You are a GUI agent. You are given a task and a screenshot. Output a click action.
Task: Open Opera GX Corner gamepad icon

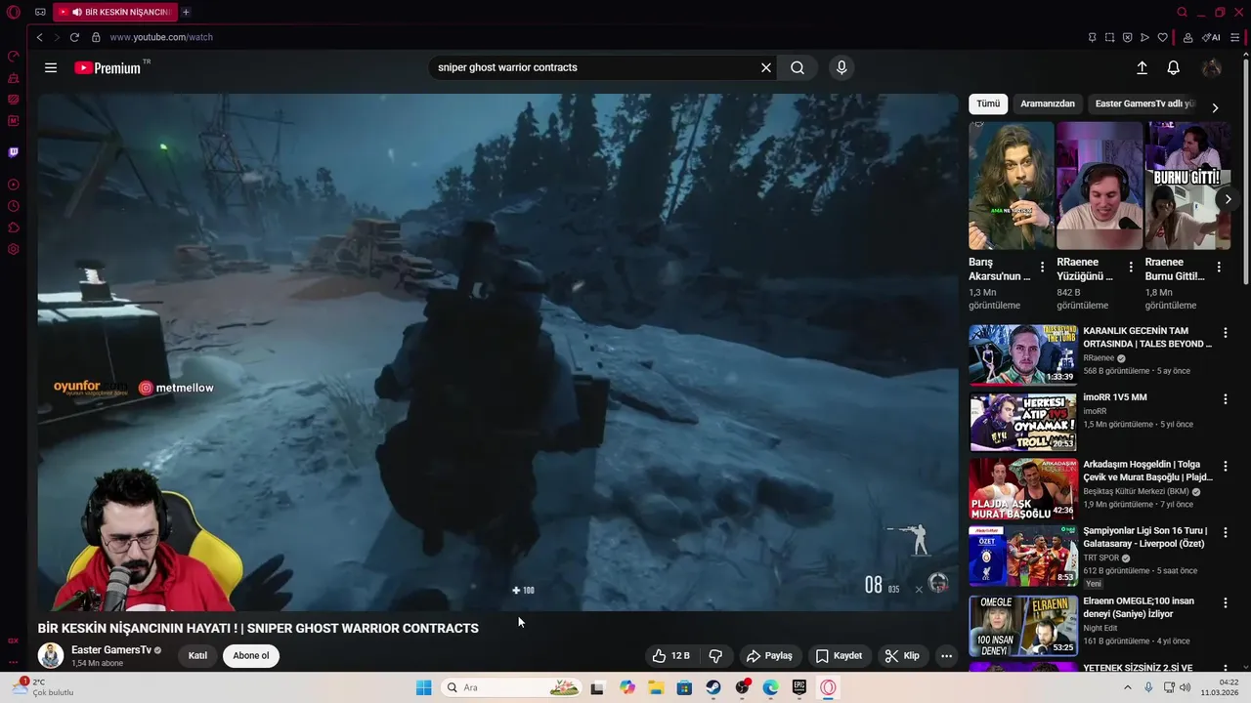pyautogui.click(x=40, y=12)
